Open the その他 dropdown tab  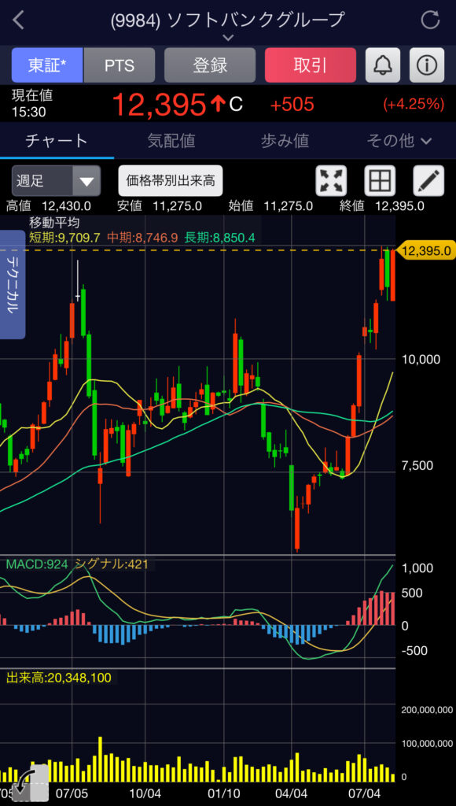click(x=399, y=140)
